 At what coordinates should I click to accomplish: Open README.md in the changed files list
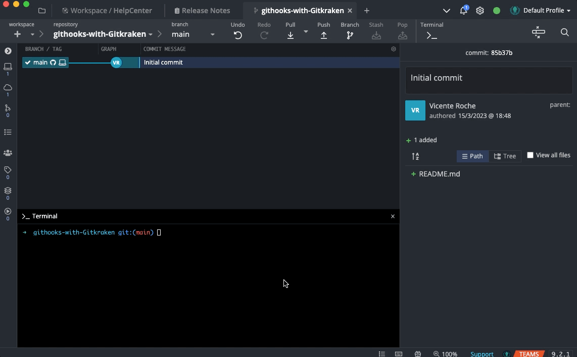coord(439,174)
